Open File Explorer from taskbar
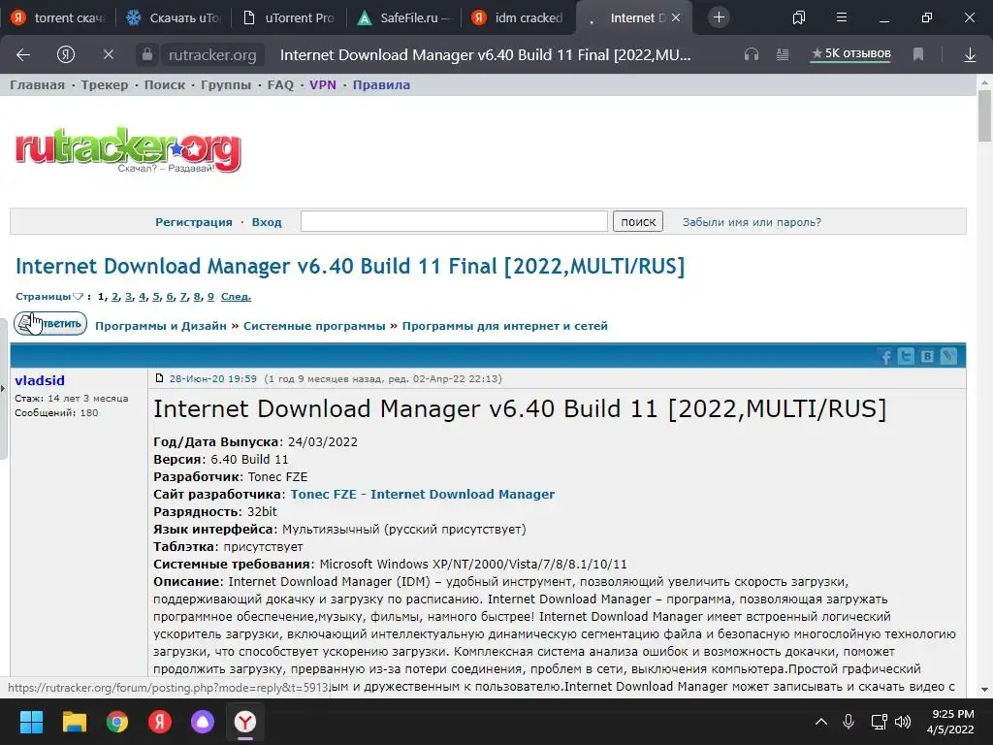 74,722
